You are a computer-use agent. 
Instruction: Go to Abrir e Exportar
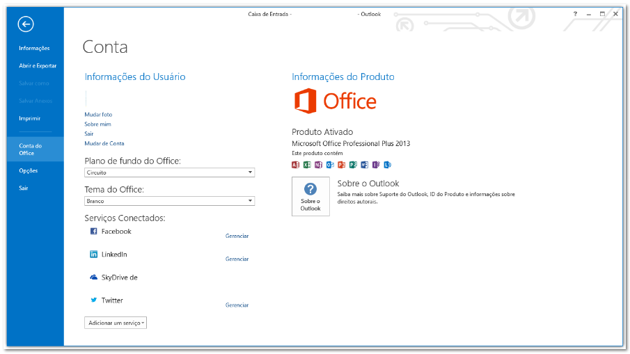(38, 66)
